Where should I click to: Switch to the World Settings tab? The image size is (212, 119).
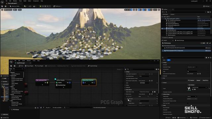180,40
